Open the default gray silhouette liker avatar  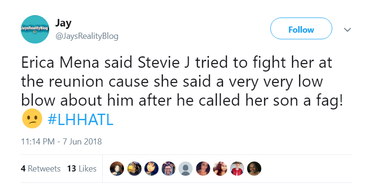(x=186, y=169)
